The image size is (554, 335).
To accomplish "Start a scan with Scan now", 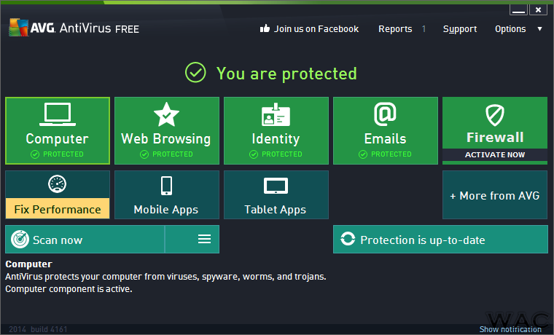I will (x=85, y=240).
